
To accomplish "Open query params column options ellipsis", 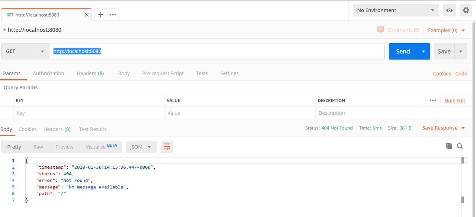I will click(432, 100).
